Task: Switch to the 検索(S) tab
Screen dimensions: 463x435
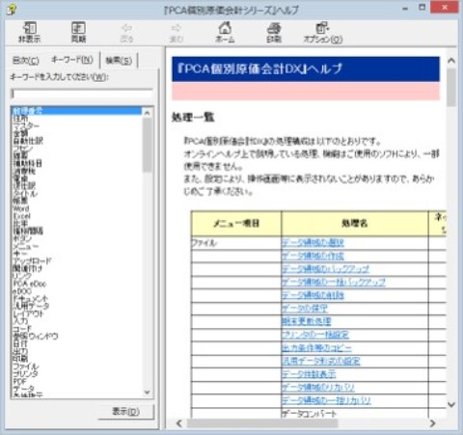Action: (x=119, y=61)
